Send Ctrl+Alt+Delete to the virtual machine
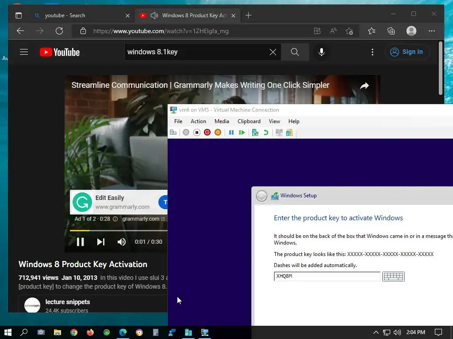 tap(173, 132)
